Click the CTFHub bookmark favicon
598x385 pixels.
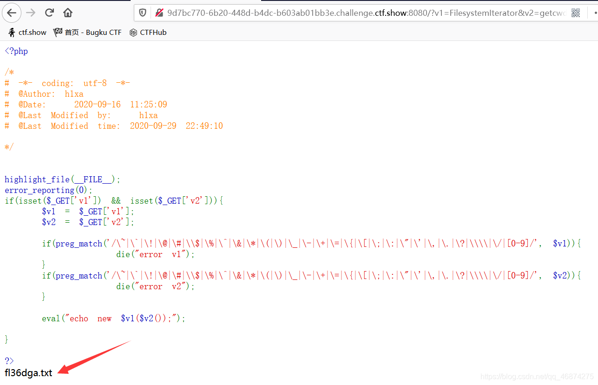tap(133, 33)
